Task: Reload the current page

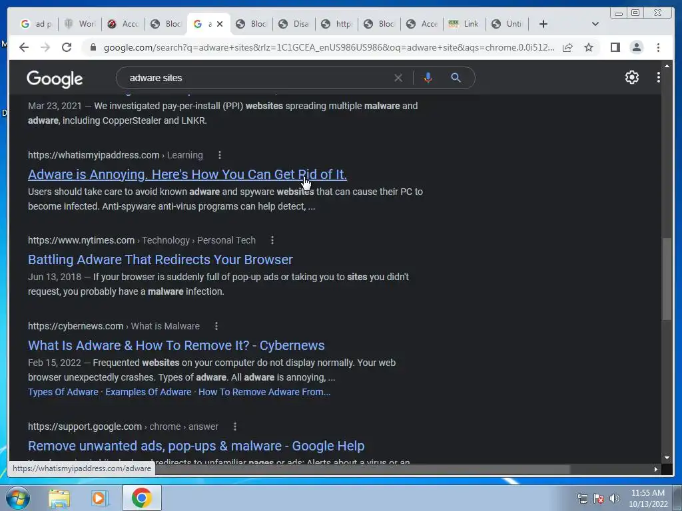Action: tap(67, 47)
